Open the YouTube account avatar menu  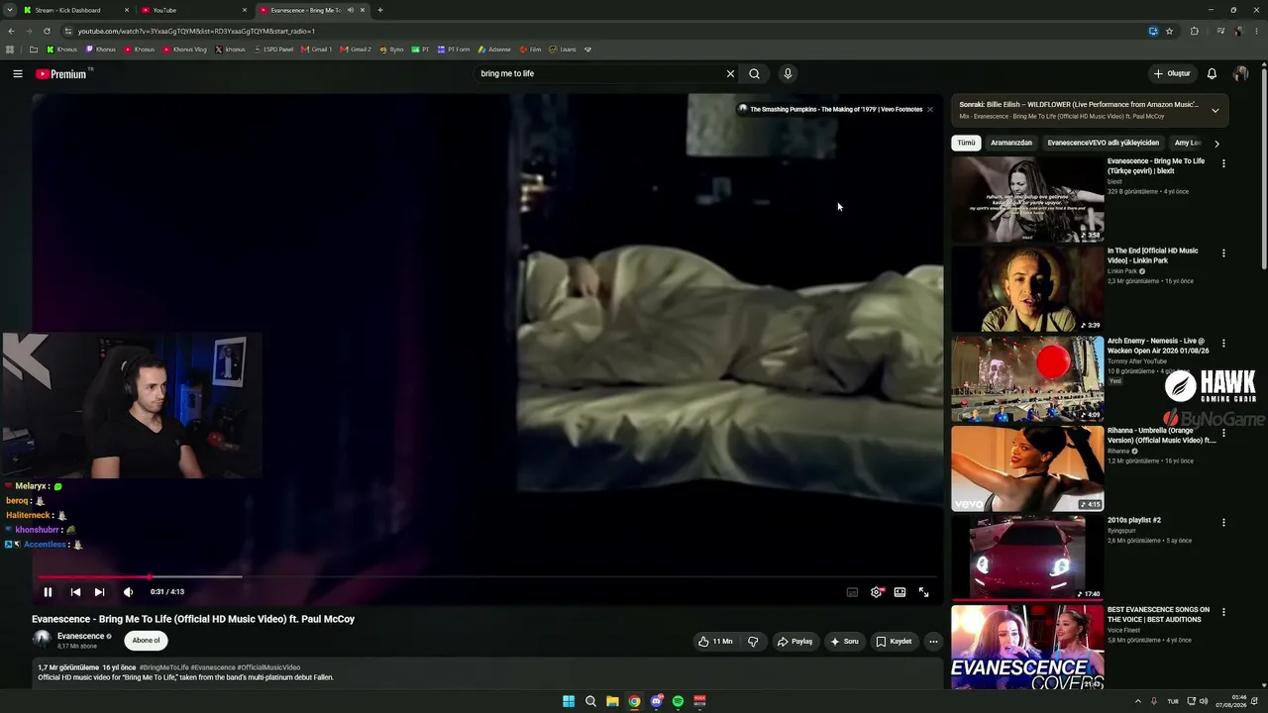(x=1240, y=73)
